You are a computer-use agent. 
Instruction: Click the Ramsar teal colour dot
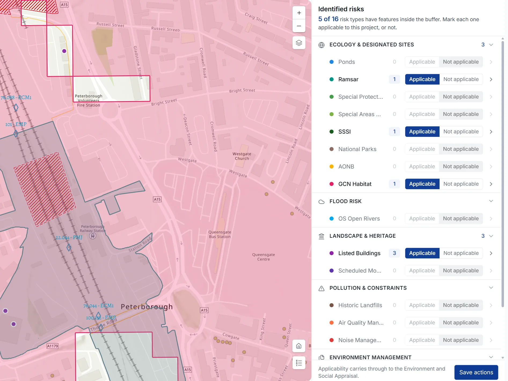(x=331, y=79)
